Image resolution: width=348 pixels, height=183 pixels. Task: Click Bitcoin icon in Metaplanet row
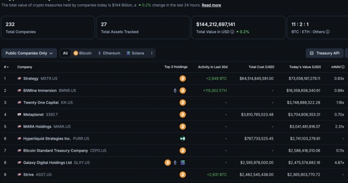point(182,115)
